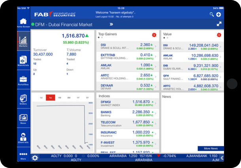The image size is (241, 168).
Task: Open the News sidebar icon
Action: (x=23, y=119)
